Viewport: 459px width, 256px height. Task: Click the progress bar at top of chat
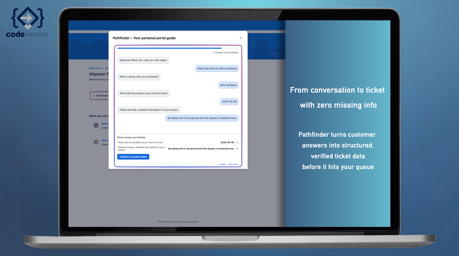click(x=178, y=48)
